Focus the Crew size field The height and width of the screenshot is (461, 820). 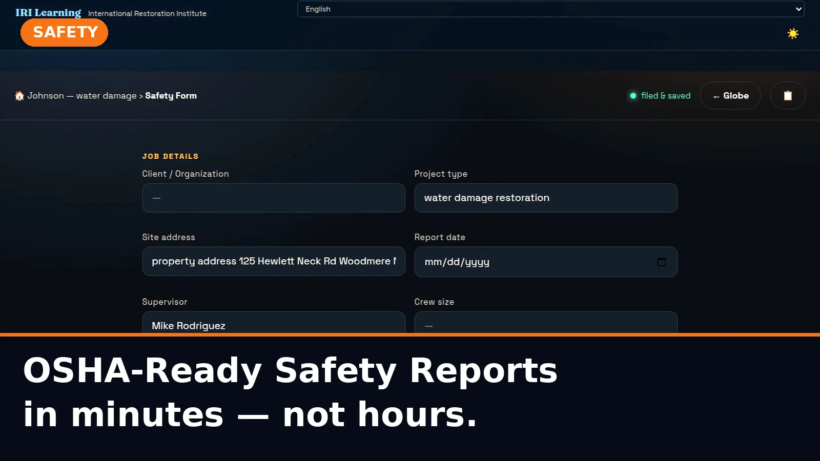546,323
